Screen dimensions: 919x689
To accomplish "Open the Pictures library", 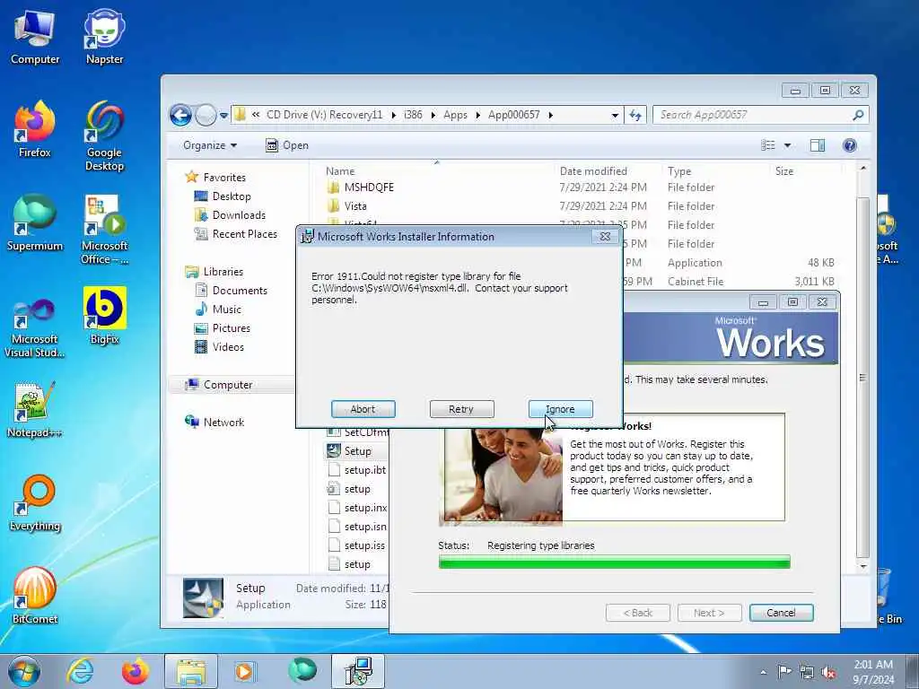I will click(231, 328).
